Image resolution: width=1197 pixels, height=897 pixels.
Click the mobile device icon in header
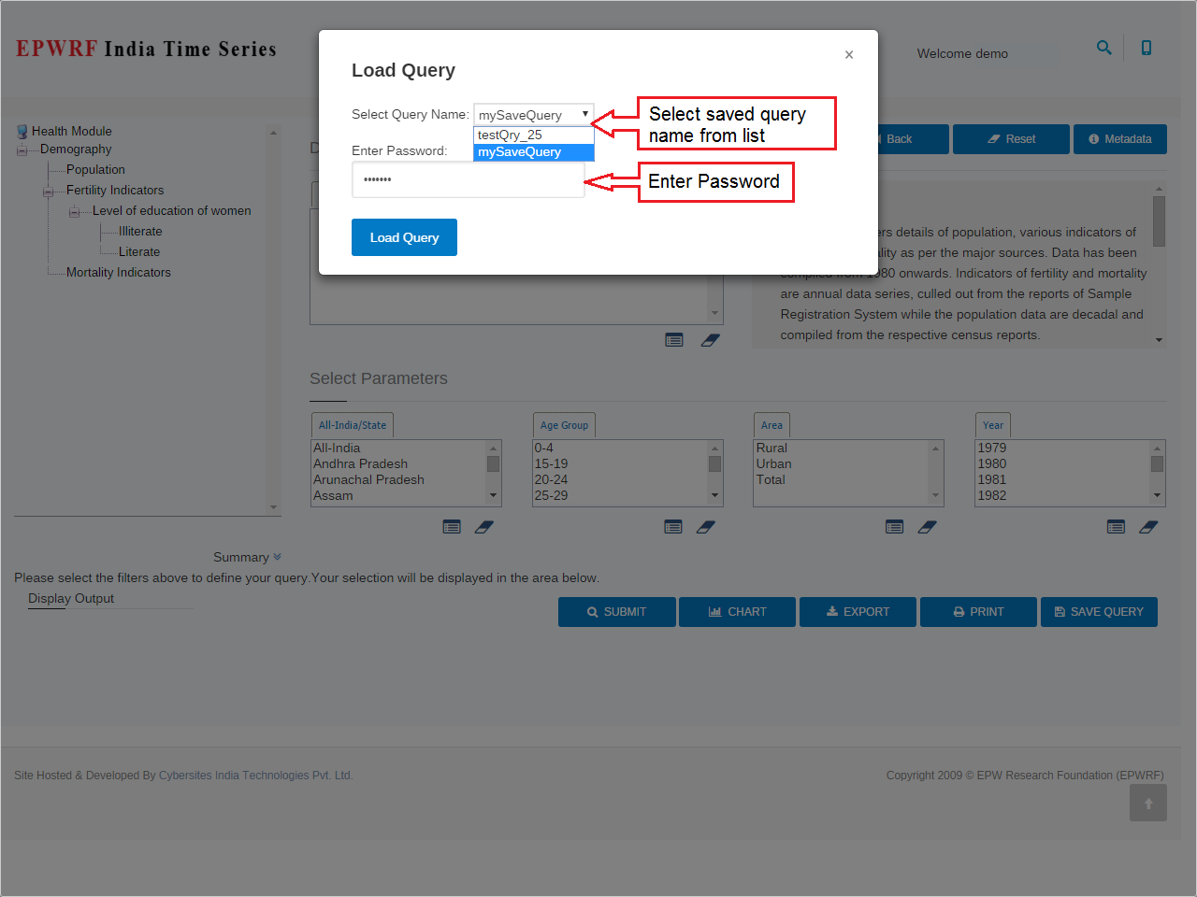click(1146, 48)
